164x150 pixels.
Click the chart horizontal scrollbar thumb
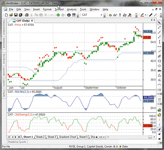pos(150,137)
